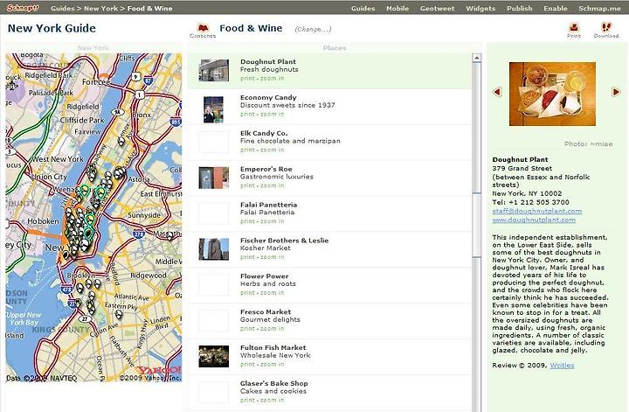Click the Places list scrollbar thumb
629x412 pixels.
click(x=477, y=225)
